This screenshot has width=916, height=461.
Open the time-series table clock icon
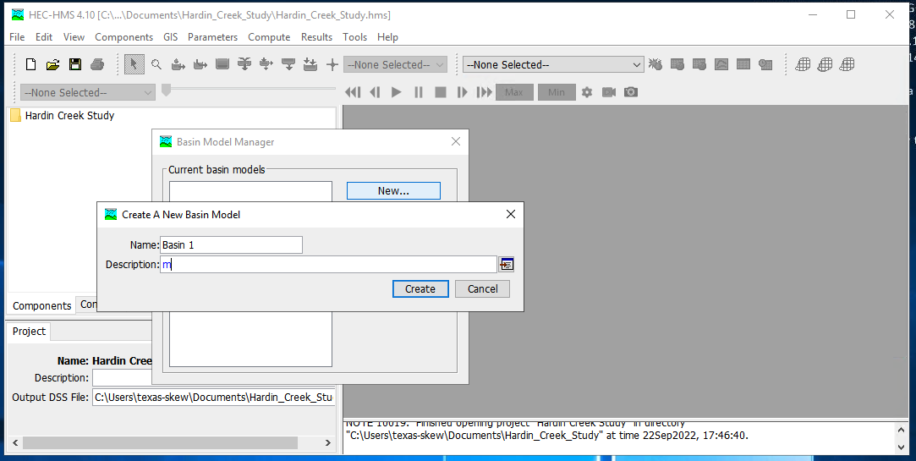coord(765,65)
